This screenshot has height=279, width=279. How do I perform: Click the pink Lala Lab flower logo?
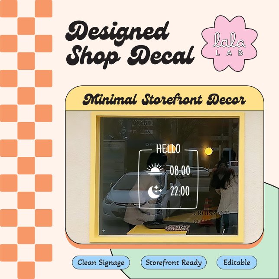(229, 44)
